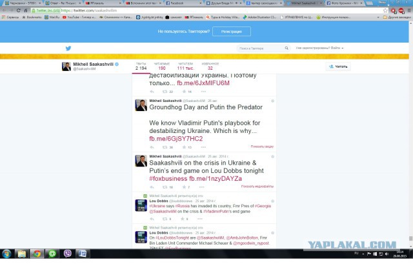Open the Читаемые 190 tab

(x=162, y=66)
